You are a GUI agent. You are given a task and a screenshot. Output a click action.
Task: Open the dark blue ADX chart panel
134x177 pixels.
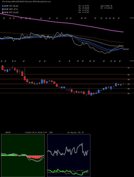69,156
